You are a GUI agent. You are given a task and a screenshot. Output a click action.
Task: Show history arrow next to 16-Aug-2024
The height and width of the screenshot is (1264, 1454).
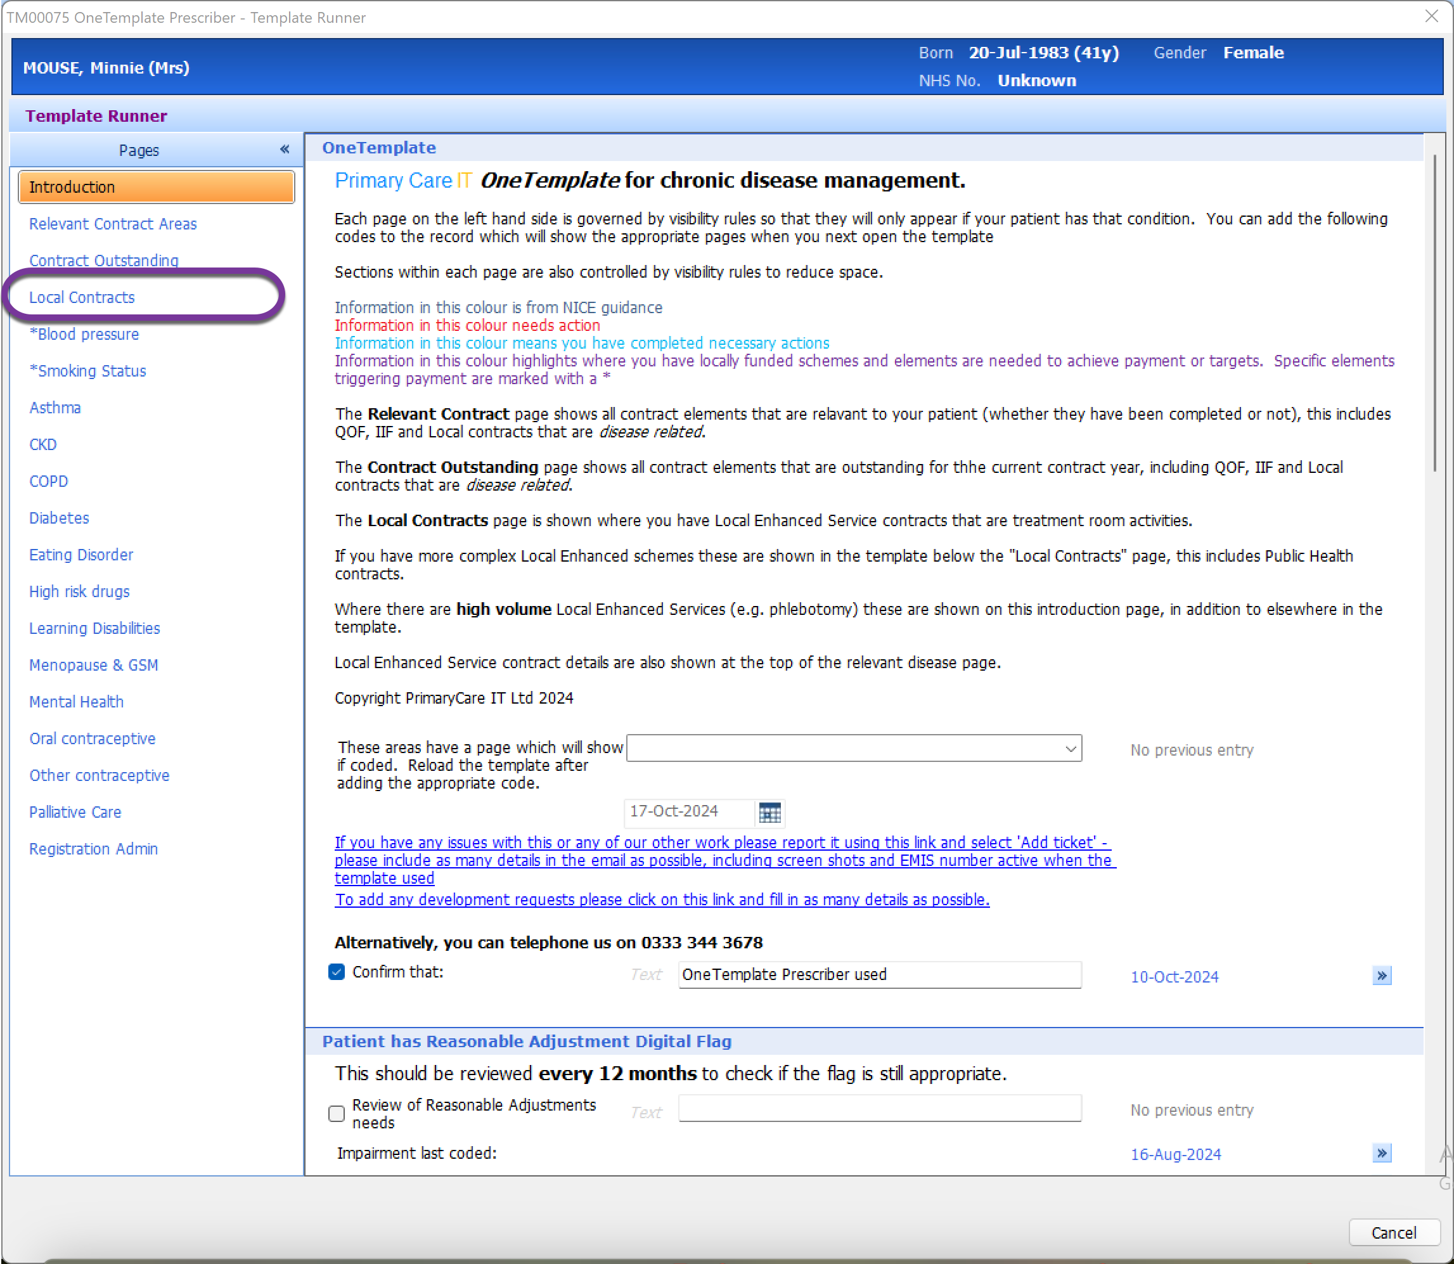[x=1381, y=1153]
